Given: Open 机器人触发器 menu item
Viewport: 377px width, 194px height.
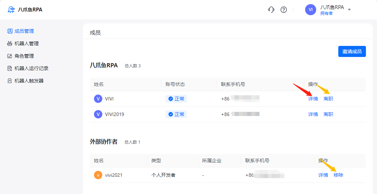Looking at the screenshot, I should pos(29,81).
